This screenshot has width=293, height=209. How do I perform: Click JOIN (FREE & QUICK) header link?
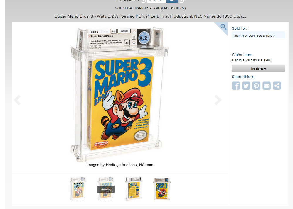(169, 8)
